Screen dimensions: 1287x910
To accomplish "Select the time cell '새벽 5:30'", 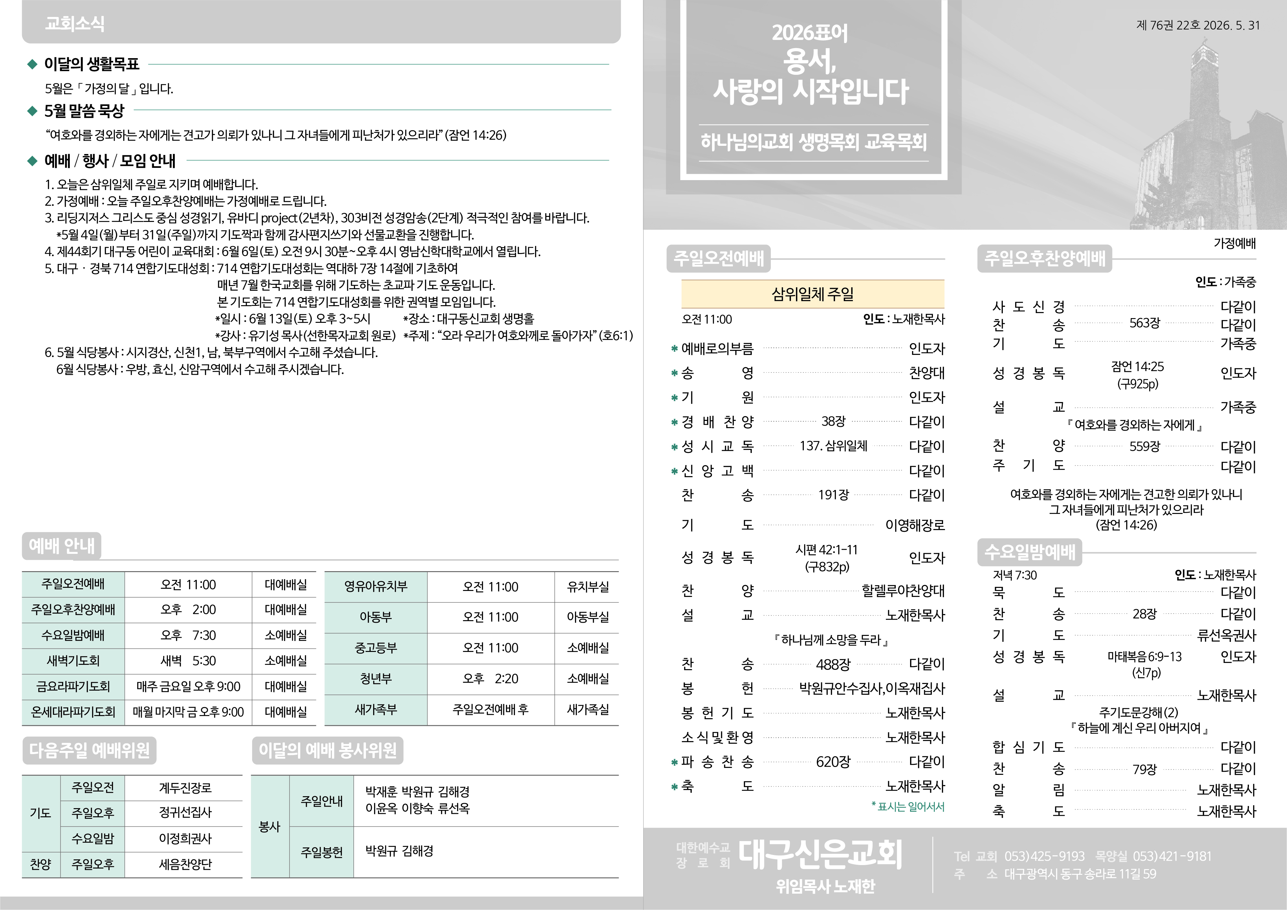I will [x=188, y=661].
